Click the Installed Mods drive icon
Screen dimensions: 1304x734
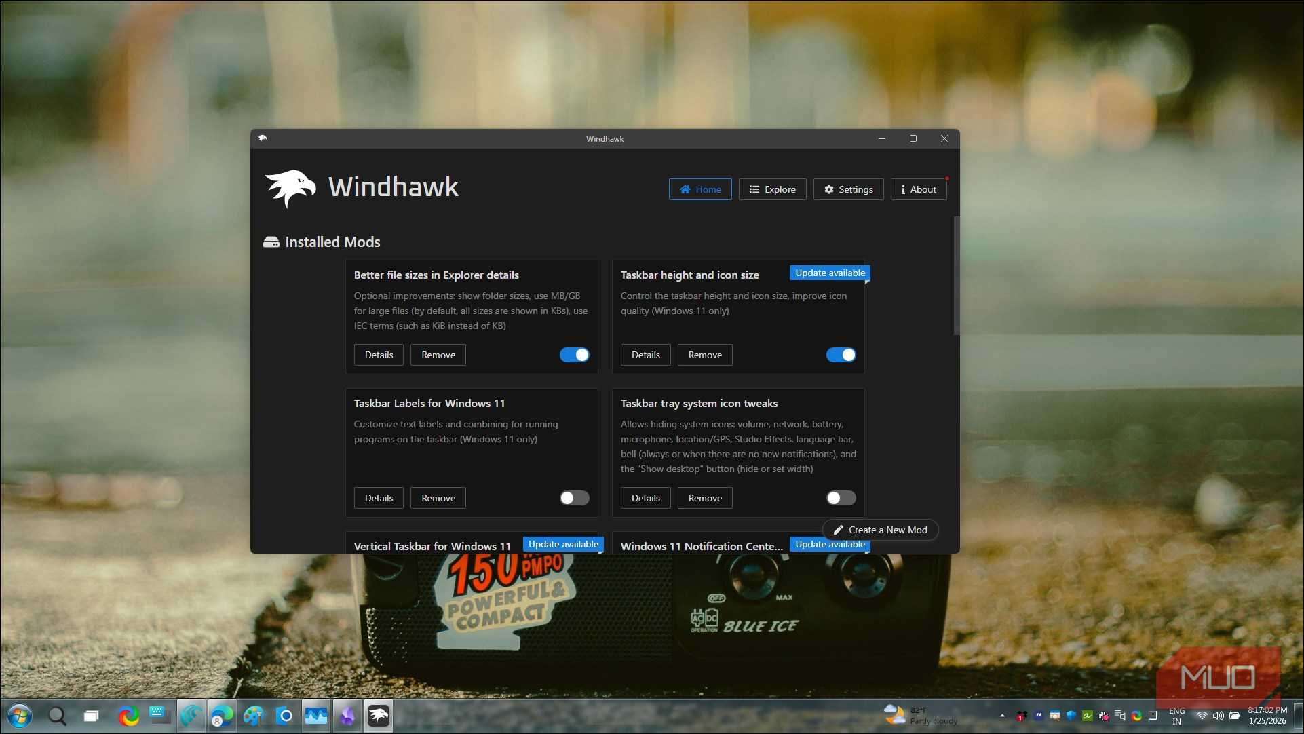click(271, 242)
